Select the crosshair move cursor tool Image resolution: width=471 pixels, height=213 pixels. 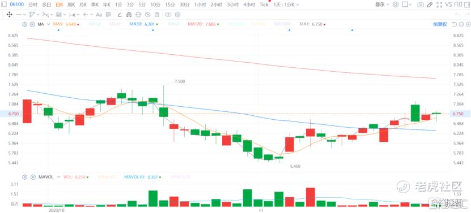click(x=9, y=14)
